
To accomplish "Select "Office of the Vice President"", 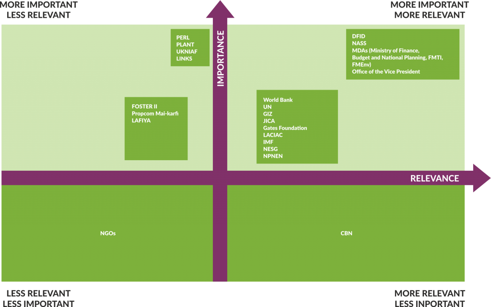I will pos(386,72).
